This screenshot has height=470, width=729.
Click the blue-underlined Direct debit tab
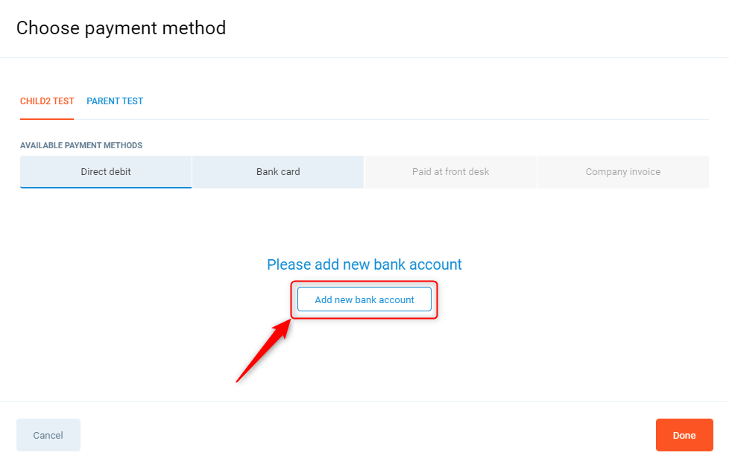pyautogui.click(x=106, y=172)
